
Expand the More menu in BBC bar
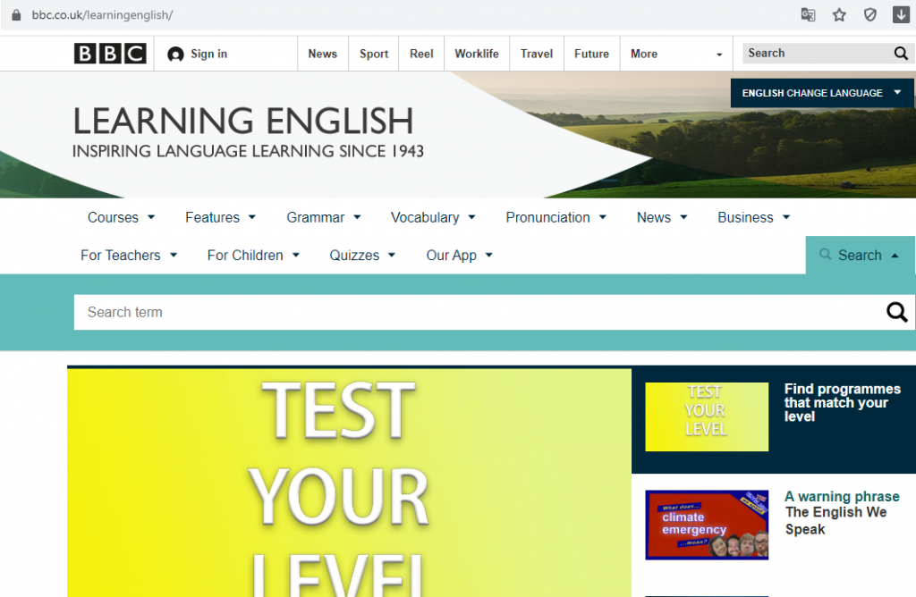click(676, 54)
